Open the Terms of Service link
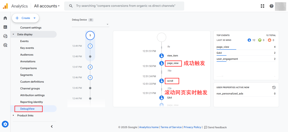 click(x=171, y=127)
